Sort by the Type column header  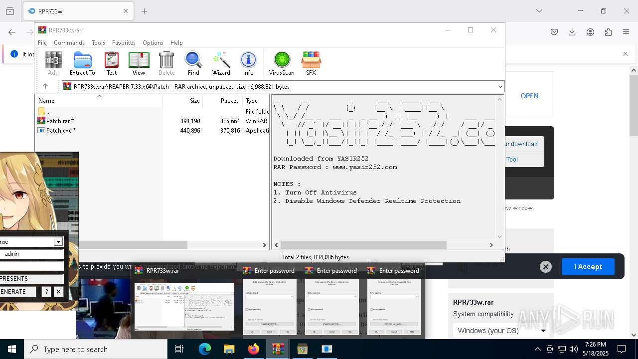[x=256, y=101]
